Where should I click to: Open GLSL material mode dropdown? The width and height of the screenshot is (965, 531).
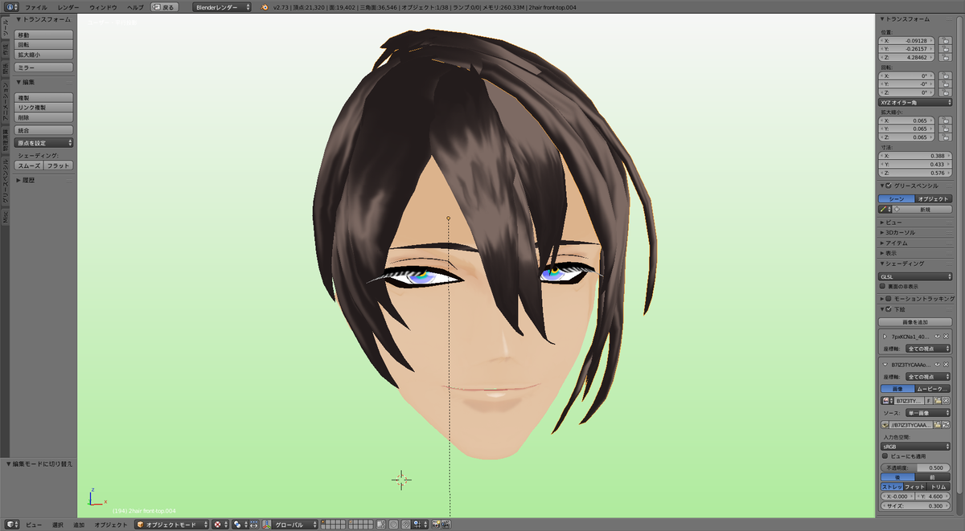(915, 276)
